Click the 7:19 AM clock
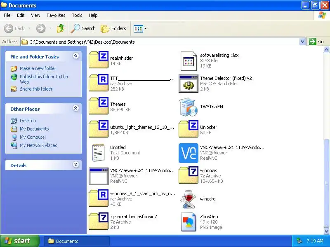 (x=315, y=241)
